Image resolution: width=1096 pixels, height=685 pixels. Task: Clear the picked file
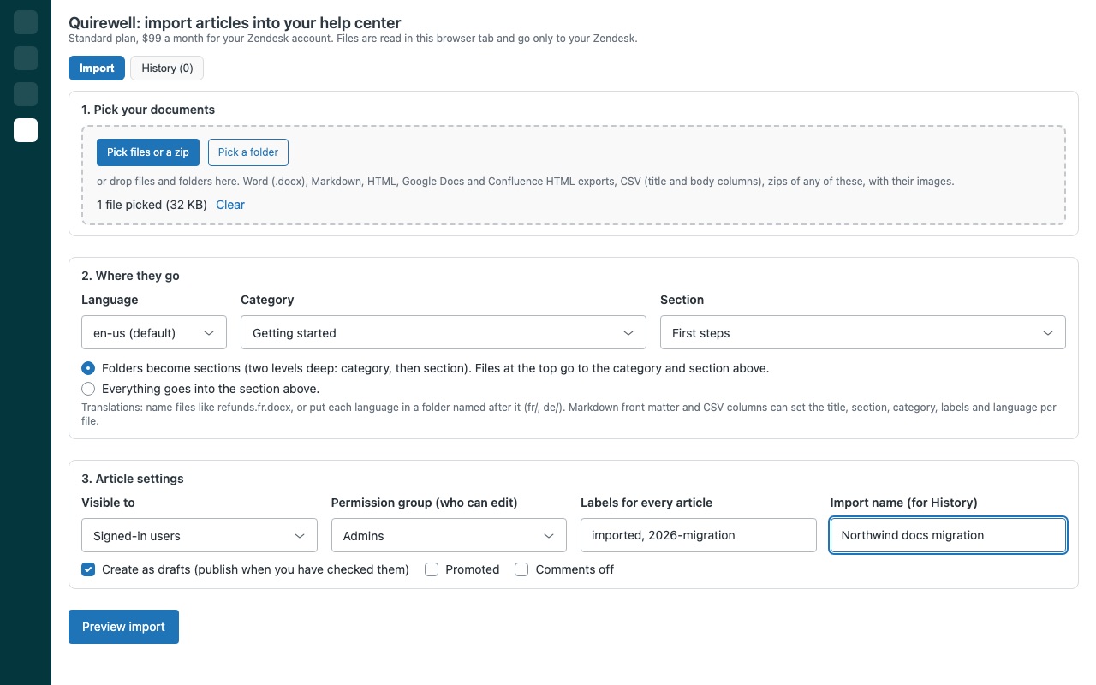[x=230, y=205]
